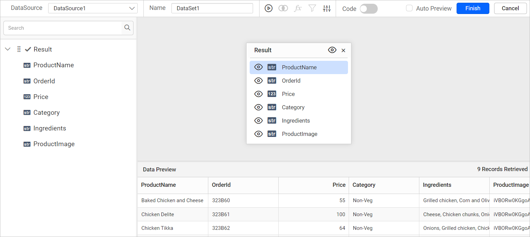Click the str type icon of Ingredients in Result card
The image size is (530, 237).
point(272,121)
